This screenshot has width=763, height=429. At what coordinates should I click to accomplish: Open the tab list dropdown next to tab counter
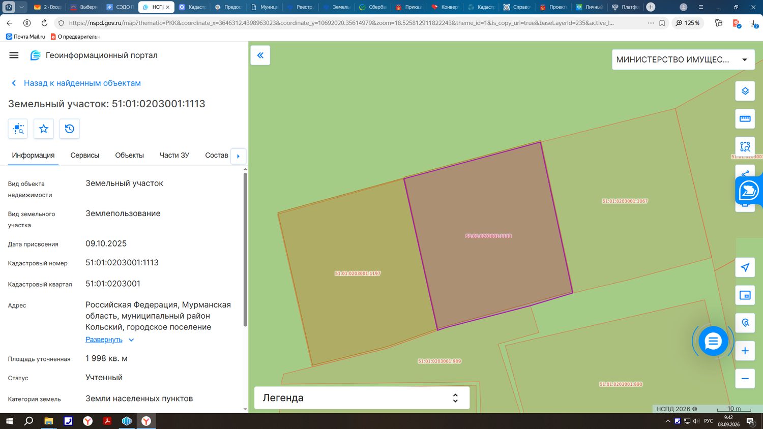coord(21,7)
